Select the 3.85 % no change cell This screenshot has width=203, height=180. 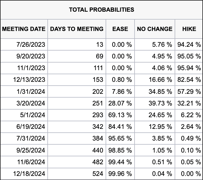[160, 139]
